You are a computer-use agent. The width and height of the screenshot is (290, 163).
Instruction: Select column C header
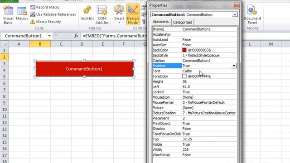61,44
